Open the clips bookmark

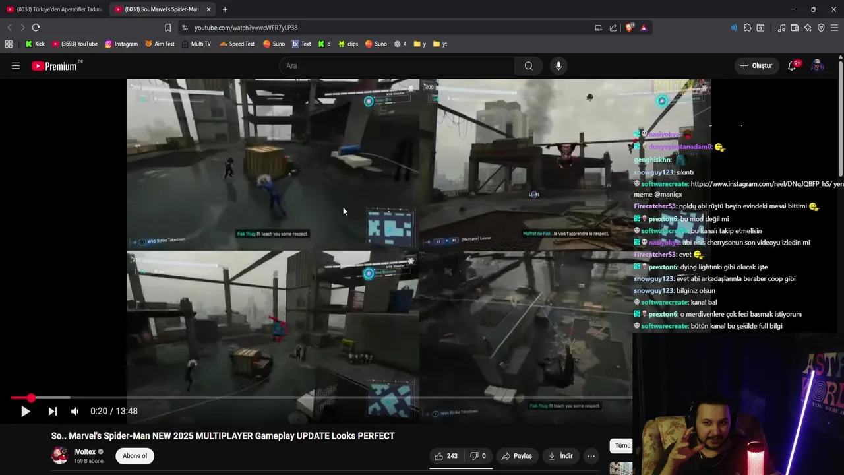pos(348,44)
